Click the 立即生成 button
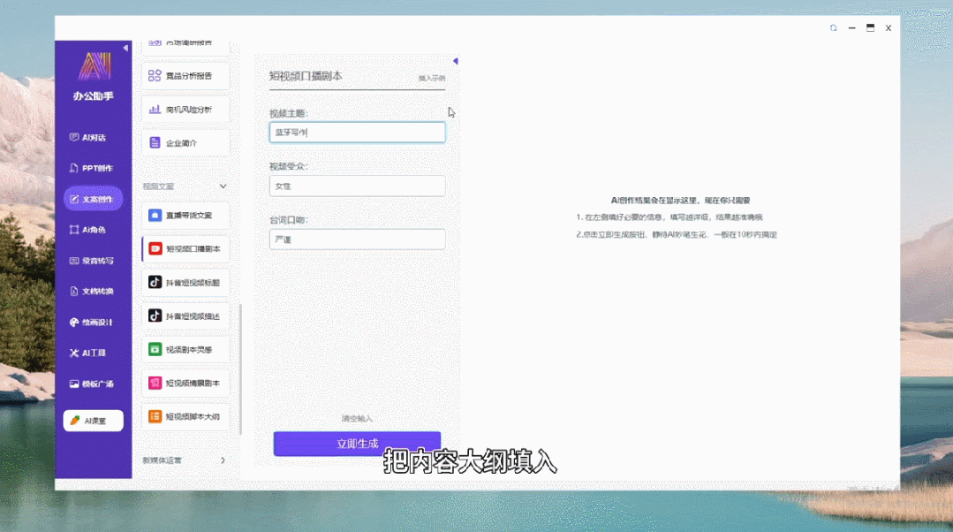This screenshot has width=953, height=532. click(x=357, y=444)
